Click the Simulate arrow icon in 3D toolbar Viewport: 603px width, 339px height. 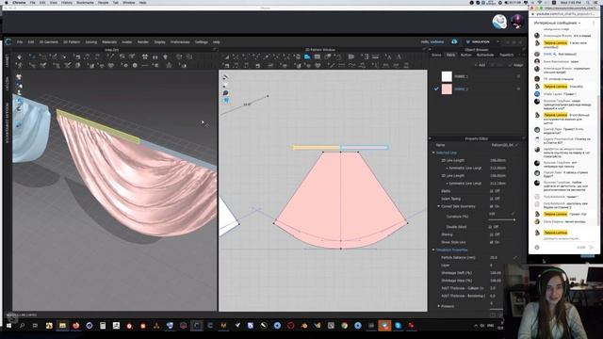point(19,56)
